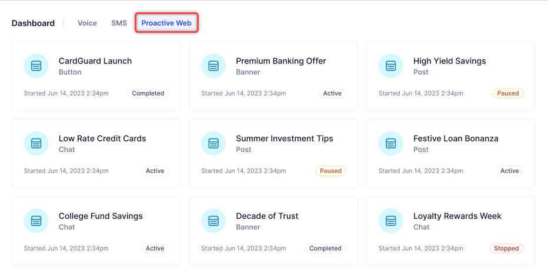The width and height of the screenshot is (548, 274).
Task: Click the Active badge on Premium Banking Offer
Action: click(x=332, y=93)
